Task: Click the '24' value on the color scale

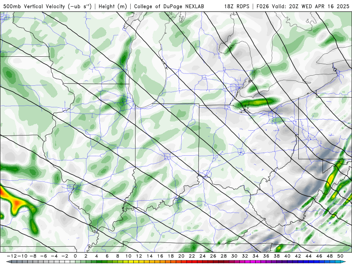Action: [202, 256]
